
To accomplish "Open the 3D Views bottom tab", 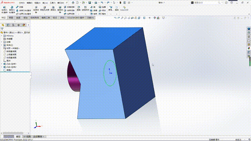I will click(27, 137).
